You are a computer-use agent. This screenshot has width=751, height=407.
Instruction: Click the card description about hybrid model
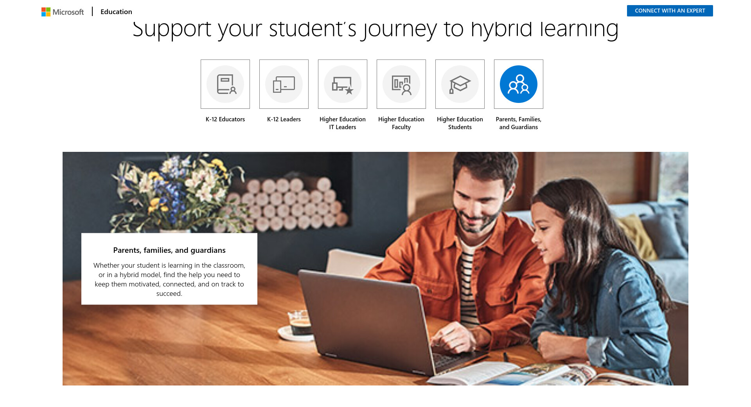click(x=169, y=279)
